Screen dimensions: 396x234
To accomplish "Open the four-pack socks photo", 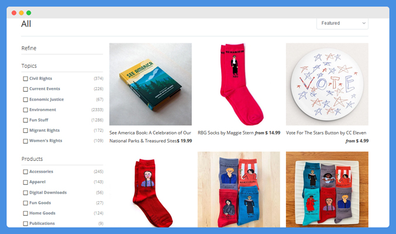I will pos(239,190).
